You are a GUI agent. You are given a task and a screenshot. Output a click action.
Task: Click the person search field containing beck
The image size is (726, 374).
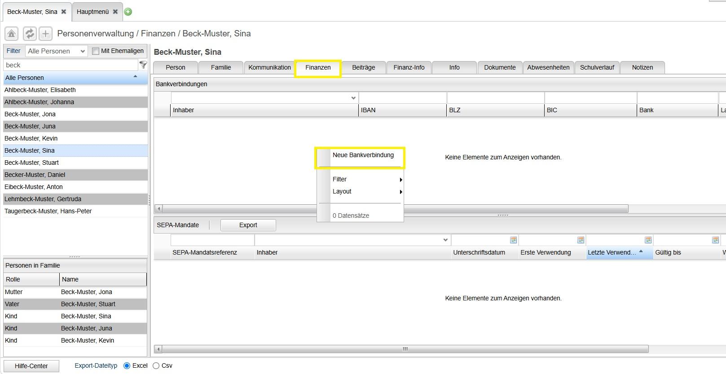70,65
